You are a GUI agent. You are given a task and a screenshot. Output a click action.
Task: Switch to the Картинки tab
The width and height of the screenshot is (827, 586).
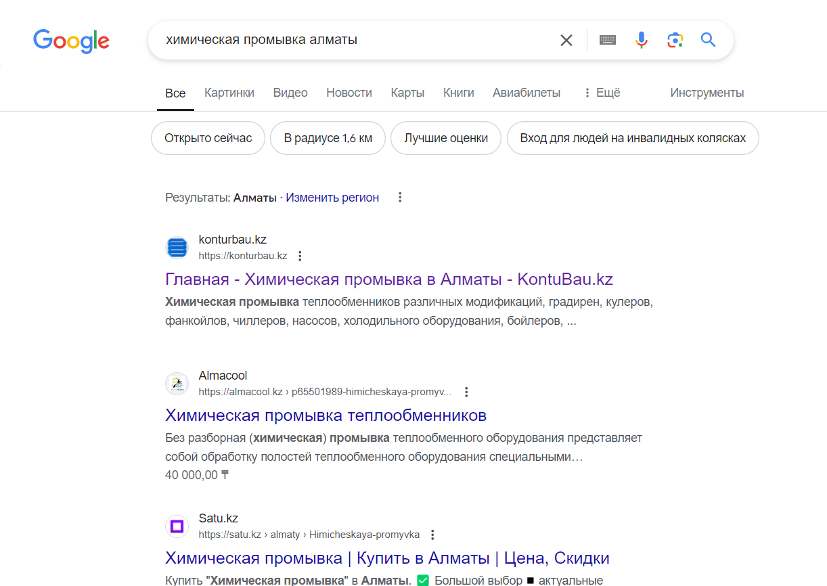click(x=229, y=93)
